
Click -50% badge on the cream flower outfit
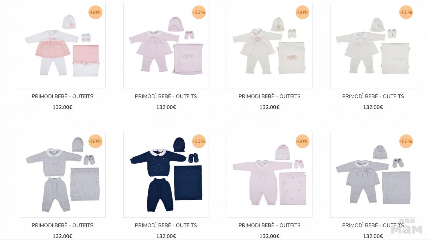tap(302, 12)
